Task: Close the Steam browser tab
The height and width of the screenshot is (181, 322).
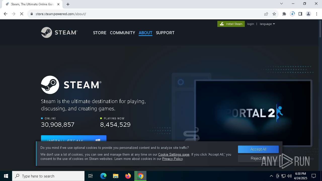Action: [x=58, y=4]
